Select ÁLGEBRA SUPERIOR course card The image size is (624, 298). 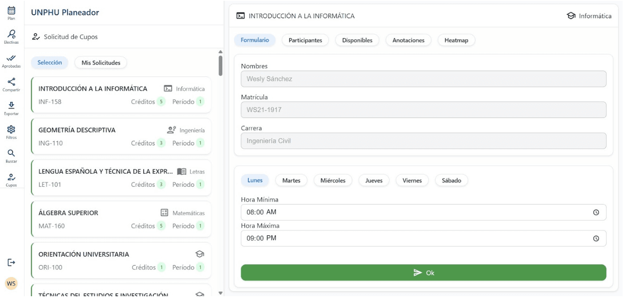[121, 219]
